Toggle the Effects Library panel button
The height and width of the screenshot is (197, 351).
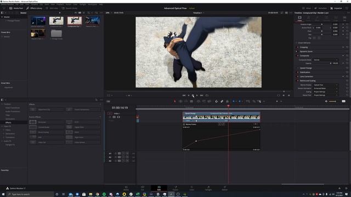34,8
